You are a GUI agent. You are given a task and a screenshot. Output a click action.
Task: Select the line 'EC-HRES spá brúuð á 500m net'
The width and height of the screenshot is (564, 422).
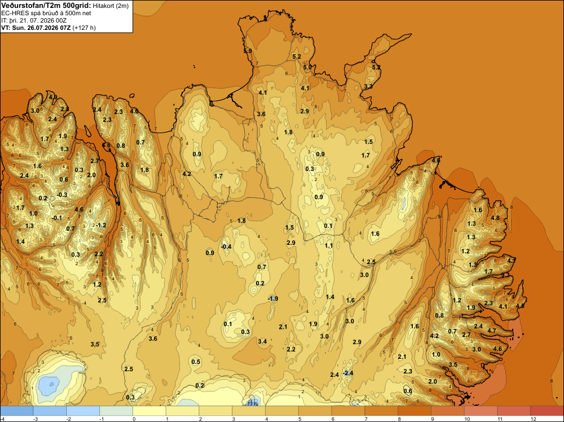click(x=46, y=13)
